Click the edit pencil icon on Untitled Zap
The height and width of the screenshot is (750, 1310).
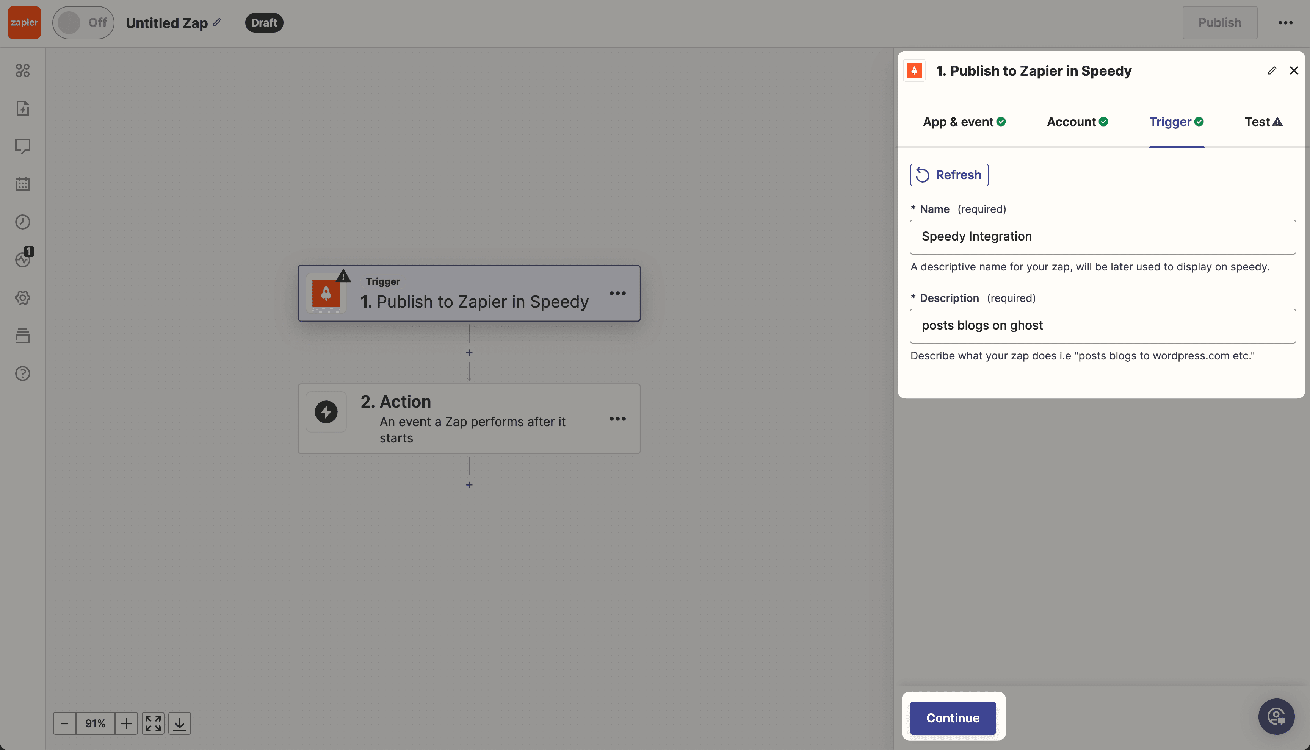219,22
